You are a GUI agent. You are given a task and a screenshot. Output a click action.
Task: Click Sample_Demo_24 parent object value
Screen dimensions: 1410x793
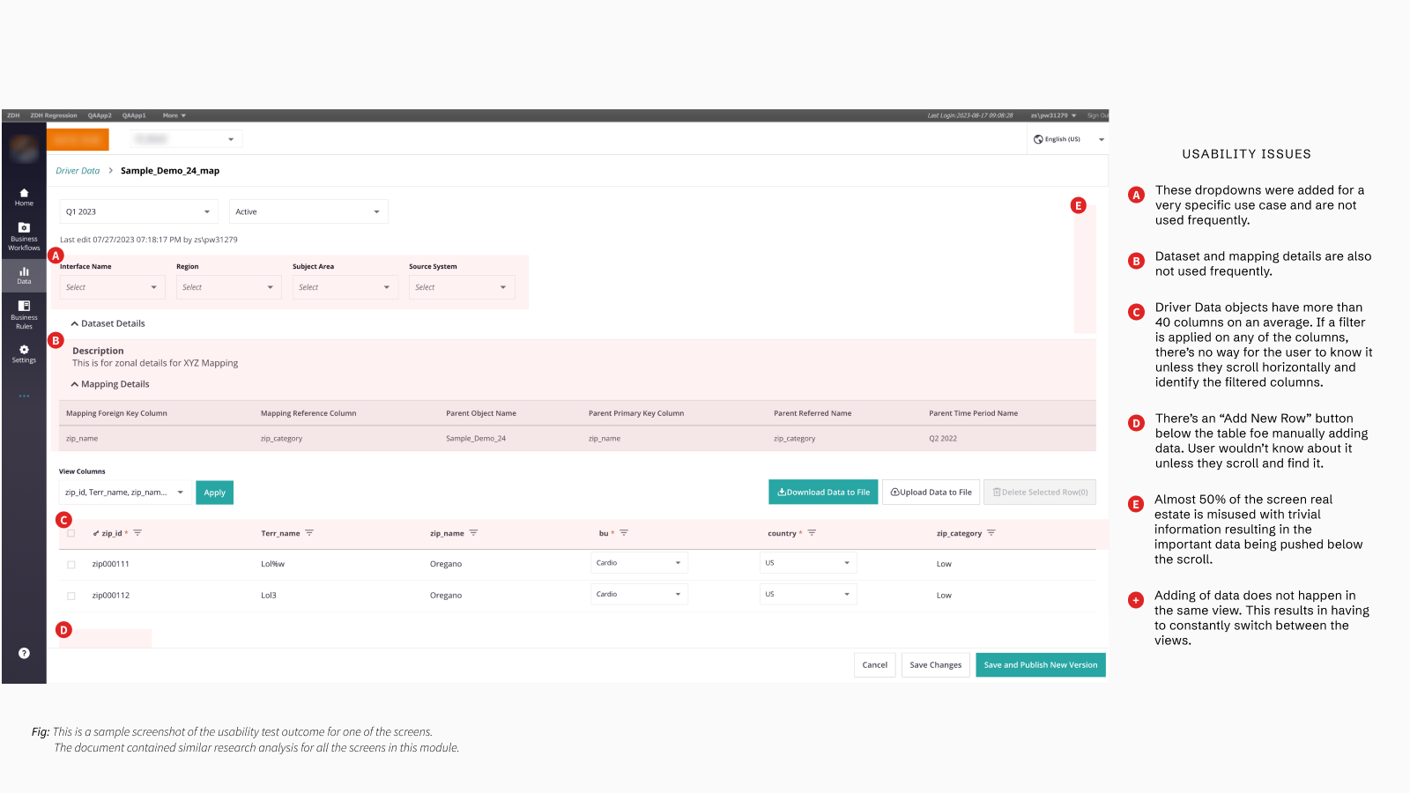[x=476, y=439]
